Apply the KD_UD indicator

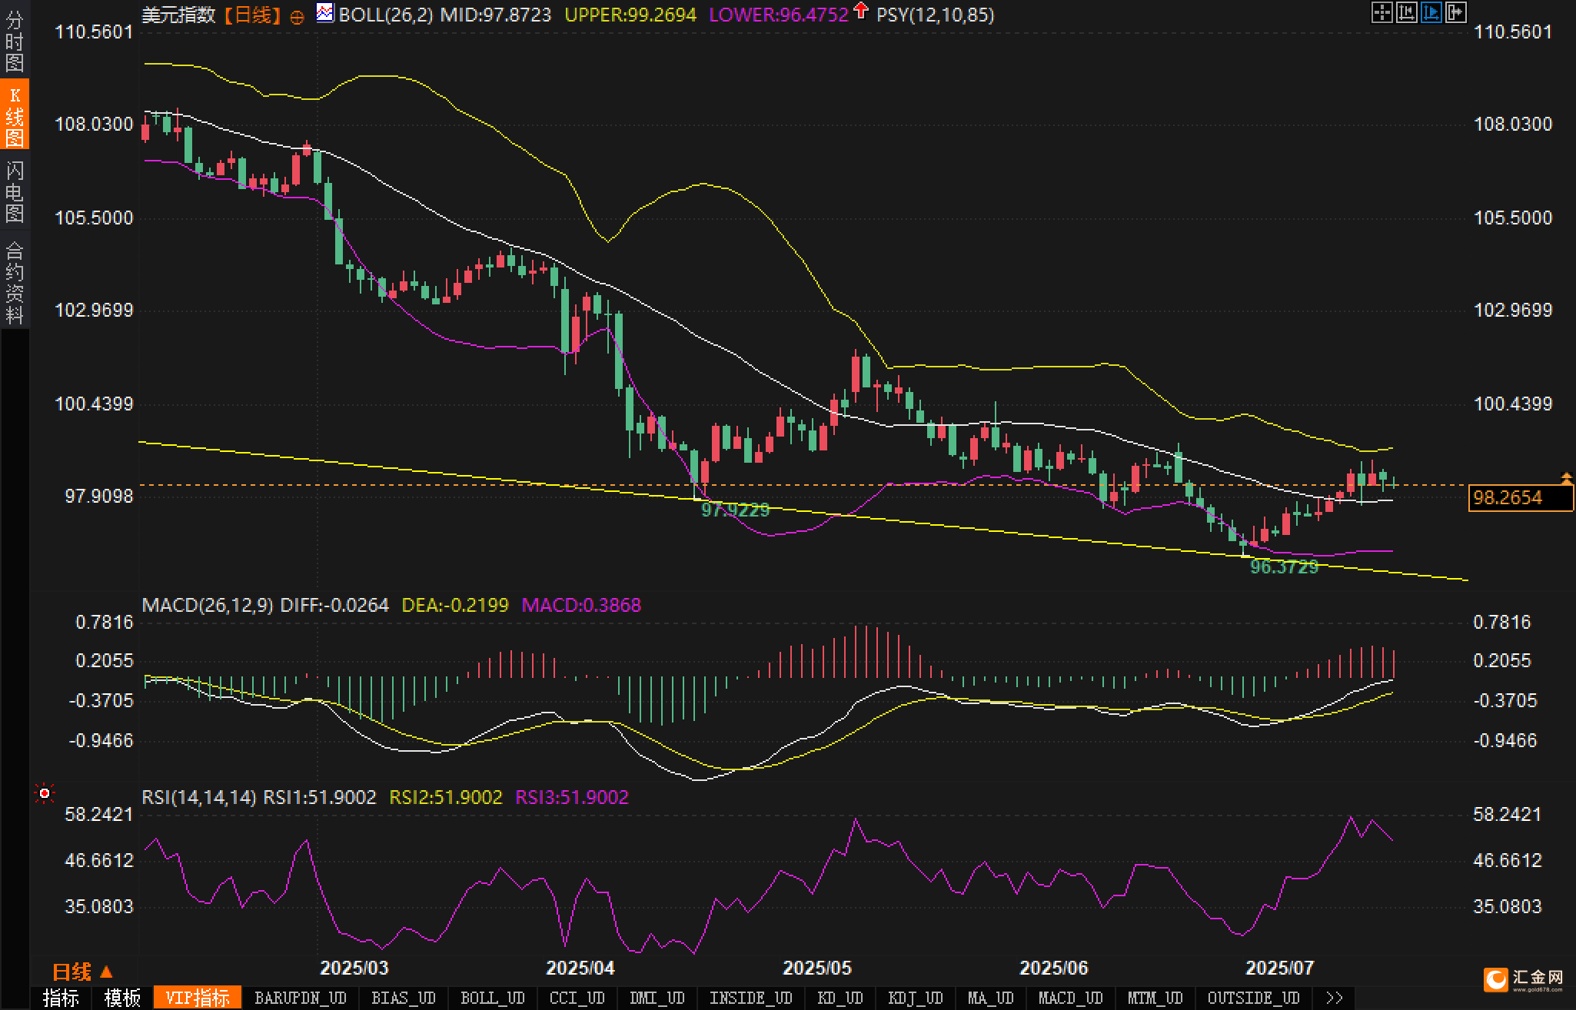[840, 998]
